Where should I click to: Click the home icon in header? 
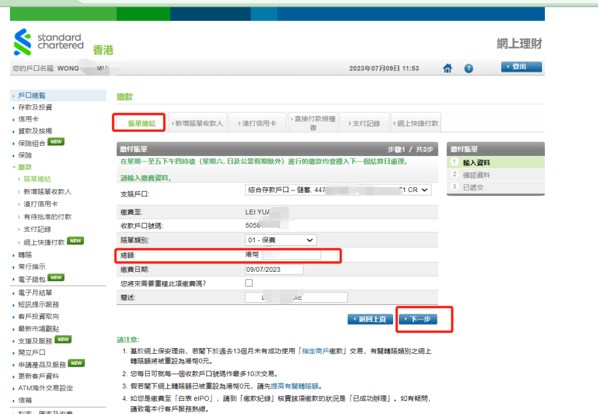coord(447,68)
